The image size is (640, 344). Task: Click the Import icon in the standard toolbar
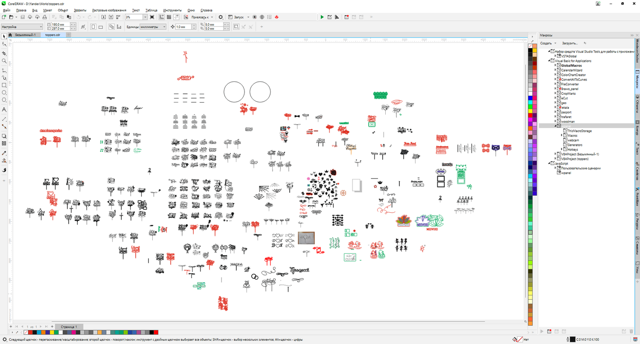[x=104, y=17]
